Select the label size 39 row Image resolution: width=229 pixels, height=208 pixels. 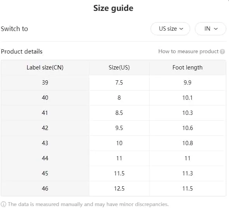pos(113,83)
